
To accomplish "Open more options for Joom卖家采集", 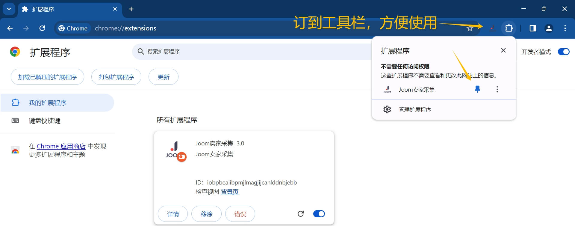I will pos(497,89).
